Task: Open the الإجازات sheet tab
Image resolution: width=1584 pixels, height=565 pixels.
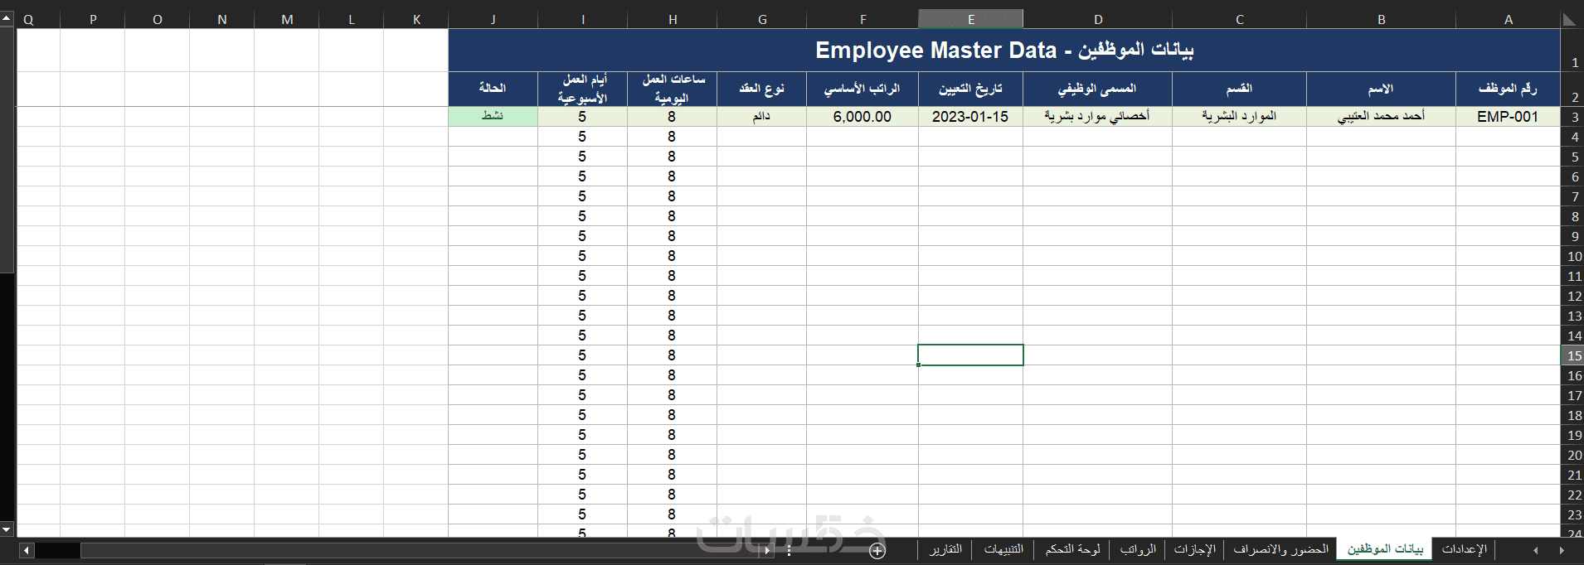Action: click(1194, 549)
